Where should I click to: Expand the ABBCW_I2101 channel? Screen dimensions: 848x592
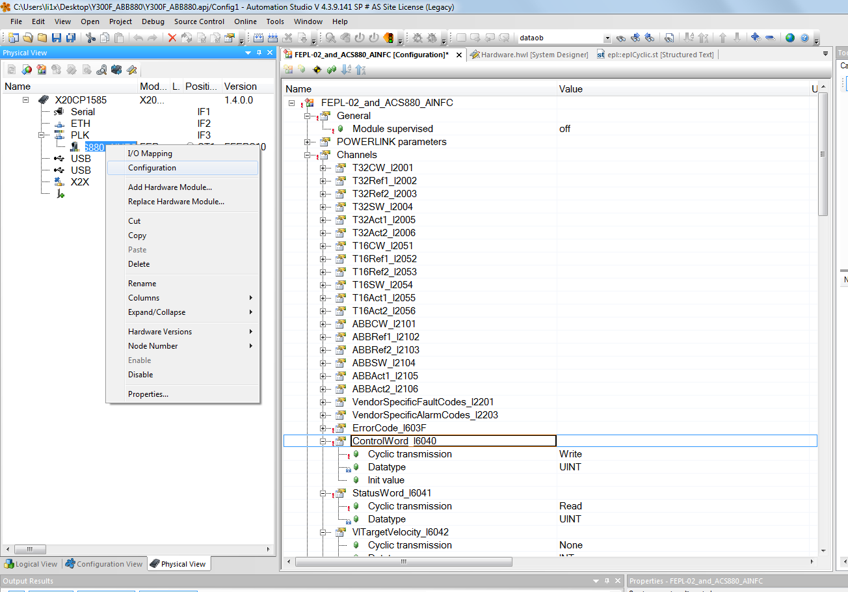tap(323, 324)
